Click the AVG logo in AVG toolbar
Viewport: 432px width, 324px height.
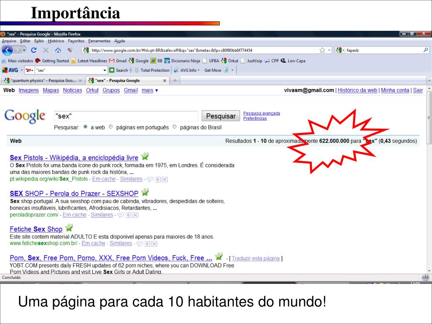point(10,70)
